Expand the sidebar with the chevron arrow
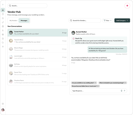 [3, 4]
